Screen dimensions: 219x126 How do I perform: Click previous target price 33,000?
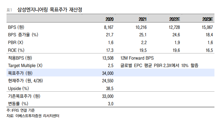click(x=108, y=97)
